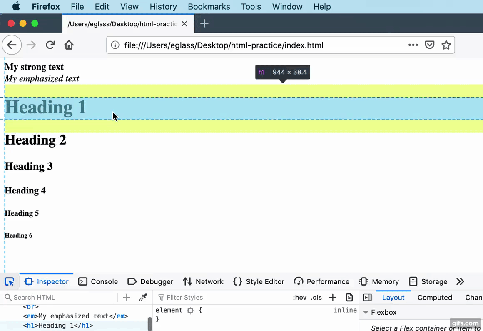Go to the Firefox home page
The image size is (483, 331).
point(69,45)
